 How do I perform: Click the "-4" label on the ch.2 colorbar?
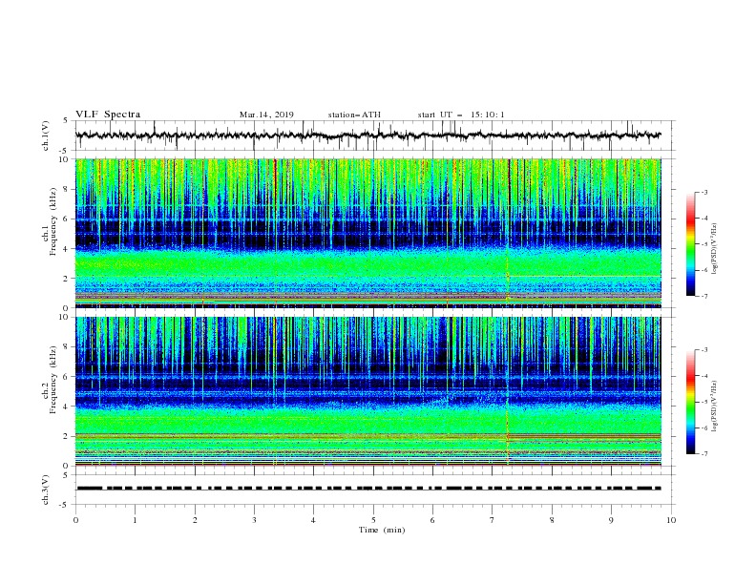point(703,376)
